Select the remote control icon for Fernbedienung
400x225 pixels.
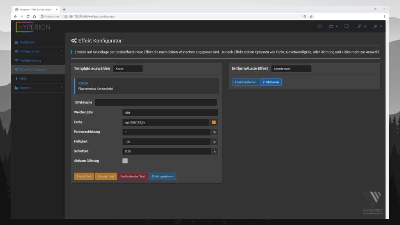click(17, 60)
